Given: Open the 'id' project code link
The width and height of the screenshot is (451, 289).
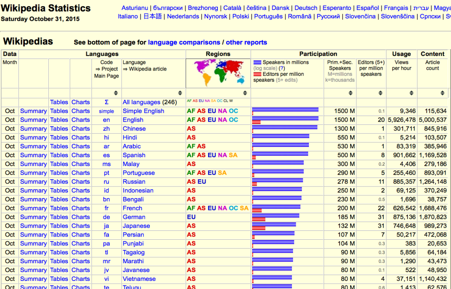Looking at the screenshot, I should tap(107, 191).
